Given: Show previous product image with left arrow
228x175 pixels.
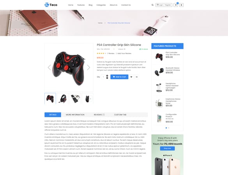Looking at the screenshot, I should coord(49,68).
